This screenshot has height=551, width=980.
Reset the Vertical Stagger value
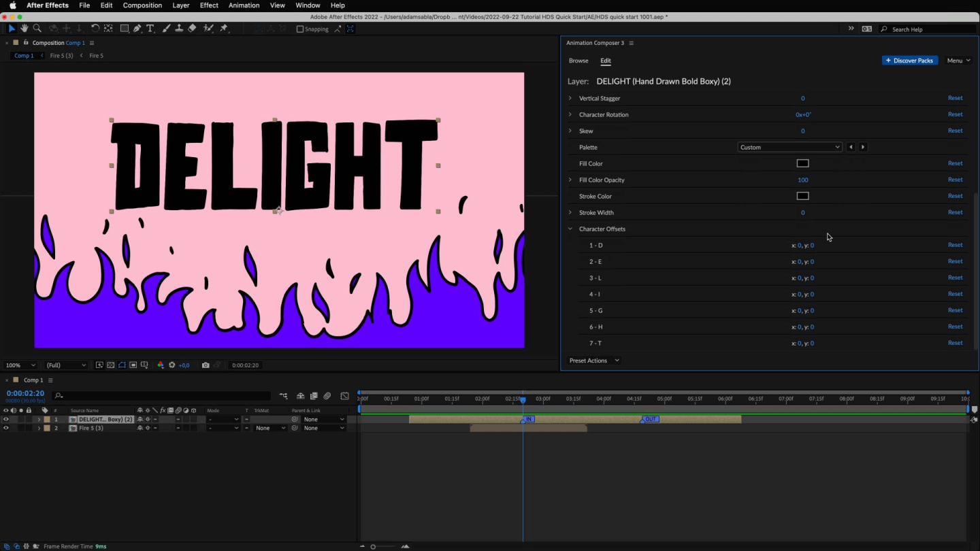[x=955, y=98]
